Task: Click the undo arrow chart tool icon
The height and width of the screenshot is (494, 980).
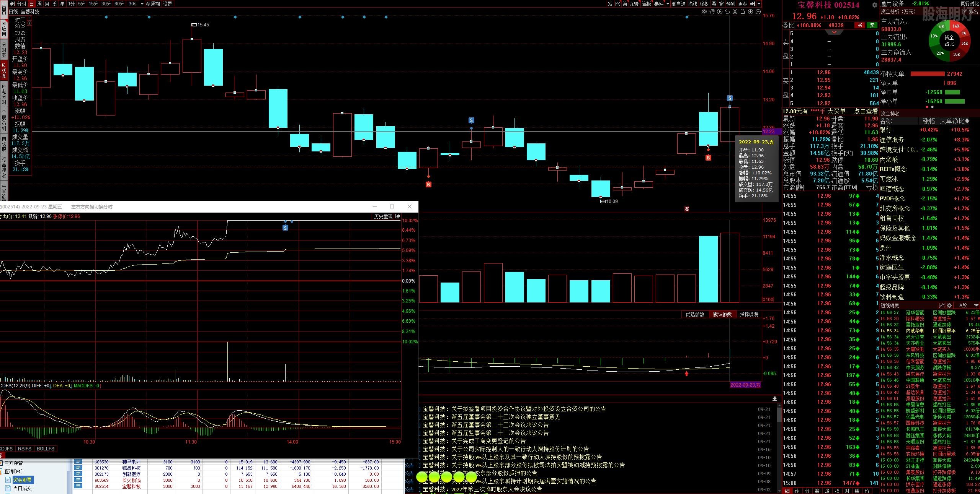Action: (727, 12)
